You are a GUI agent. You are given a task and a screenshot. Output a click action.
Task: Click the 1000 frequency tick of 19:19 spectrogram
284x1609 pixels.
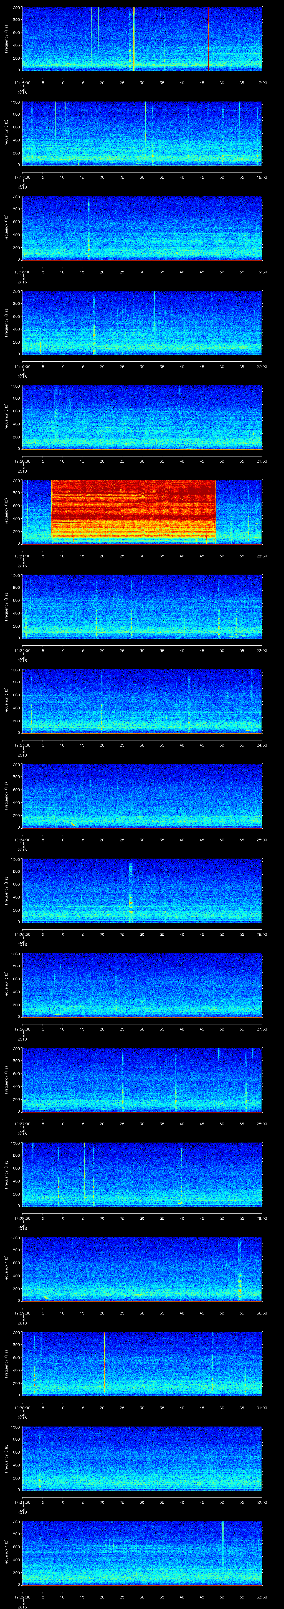[15, 292]
